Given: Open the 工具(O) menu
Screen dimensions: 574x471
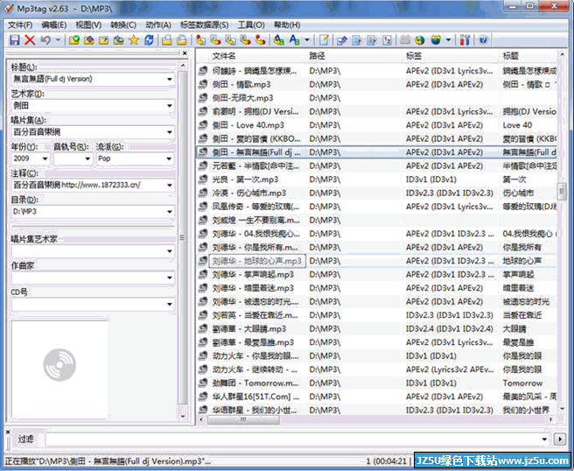Looking at the screenshot, I should [x=251, y=25].
